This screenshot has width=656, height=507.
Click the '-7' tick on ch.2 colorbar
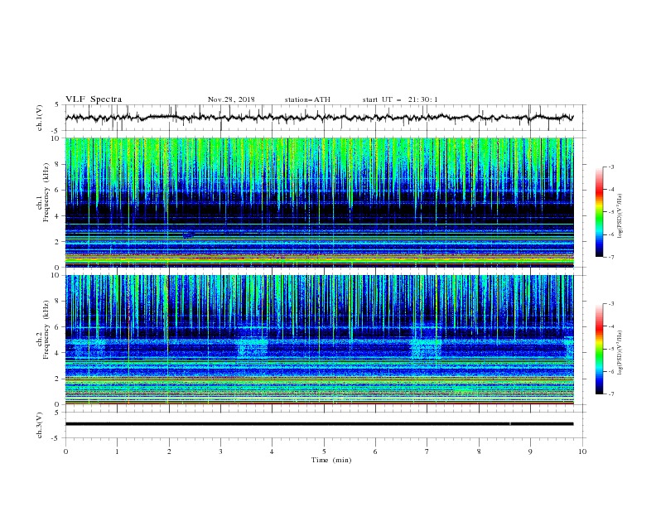tap(611, 394)
